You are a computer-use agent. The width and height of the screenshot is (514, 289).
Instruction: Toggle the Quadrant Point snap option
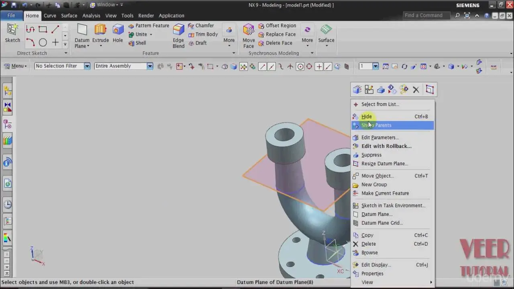tap(309, 67)
